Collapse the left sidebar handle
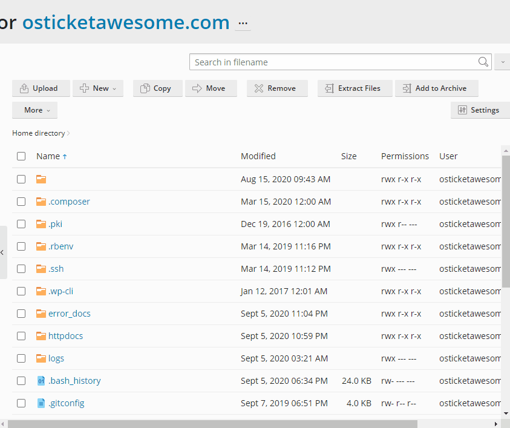This screenshot has width=510, height=428. coord(2,252)
